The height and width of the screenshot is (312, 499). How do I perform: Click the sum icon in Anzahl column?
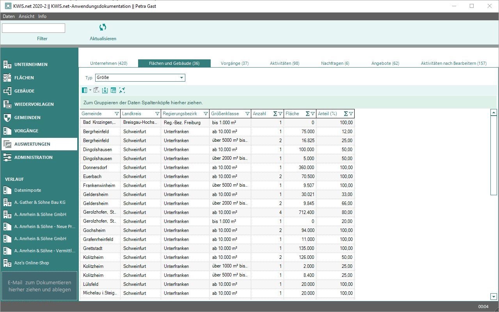[275, 114]
